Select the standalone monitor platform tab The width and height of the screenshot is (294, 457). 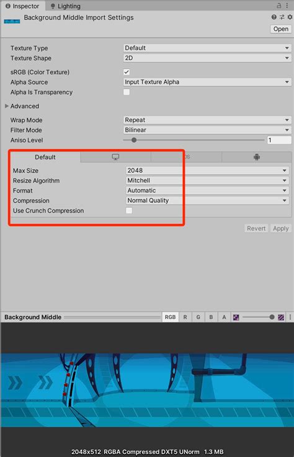pos(115,157)
